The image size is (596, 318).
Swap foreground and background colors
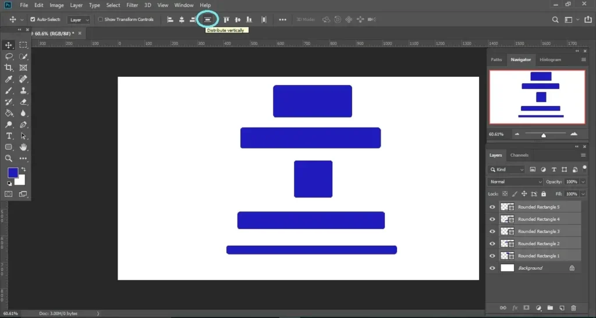click(x=23, y=169)
